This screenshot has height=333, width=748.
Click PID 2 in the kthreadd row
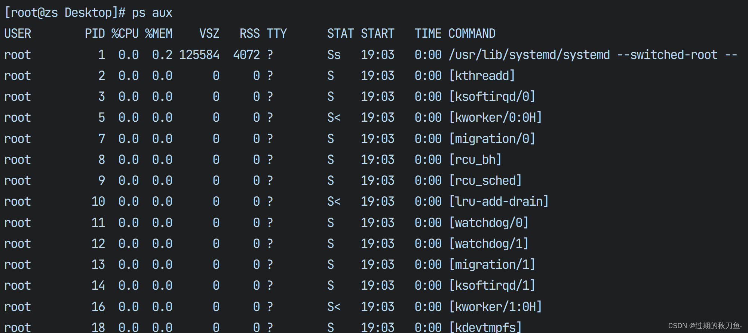coord(101,76)
